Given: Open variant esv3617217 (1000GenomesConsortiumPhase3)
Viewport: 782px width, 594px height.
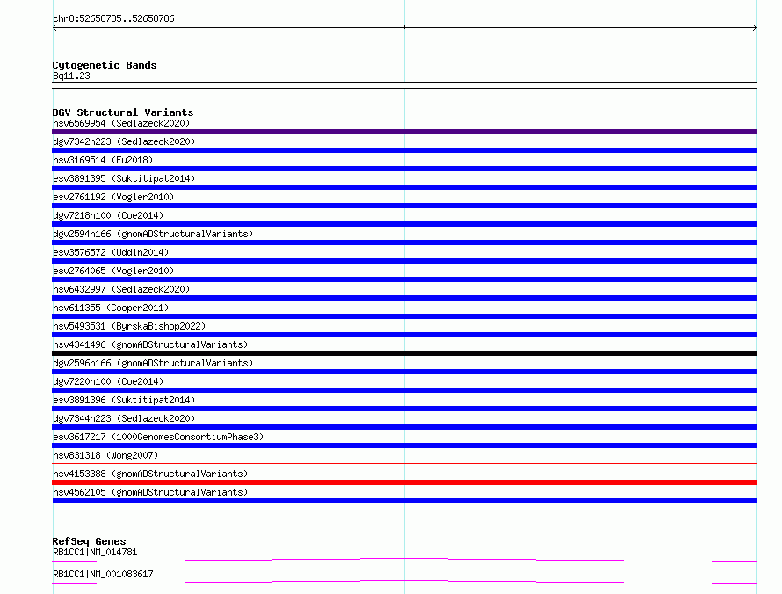Looking at the screenshot, I should click(158, 437).
